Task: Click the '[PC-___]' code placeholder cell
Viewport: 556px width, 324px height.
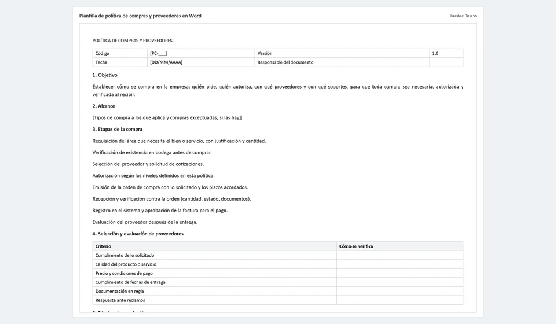Action: [201, 53]
